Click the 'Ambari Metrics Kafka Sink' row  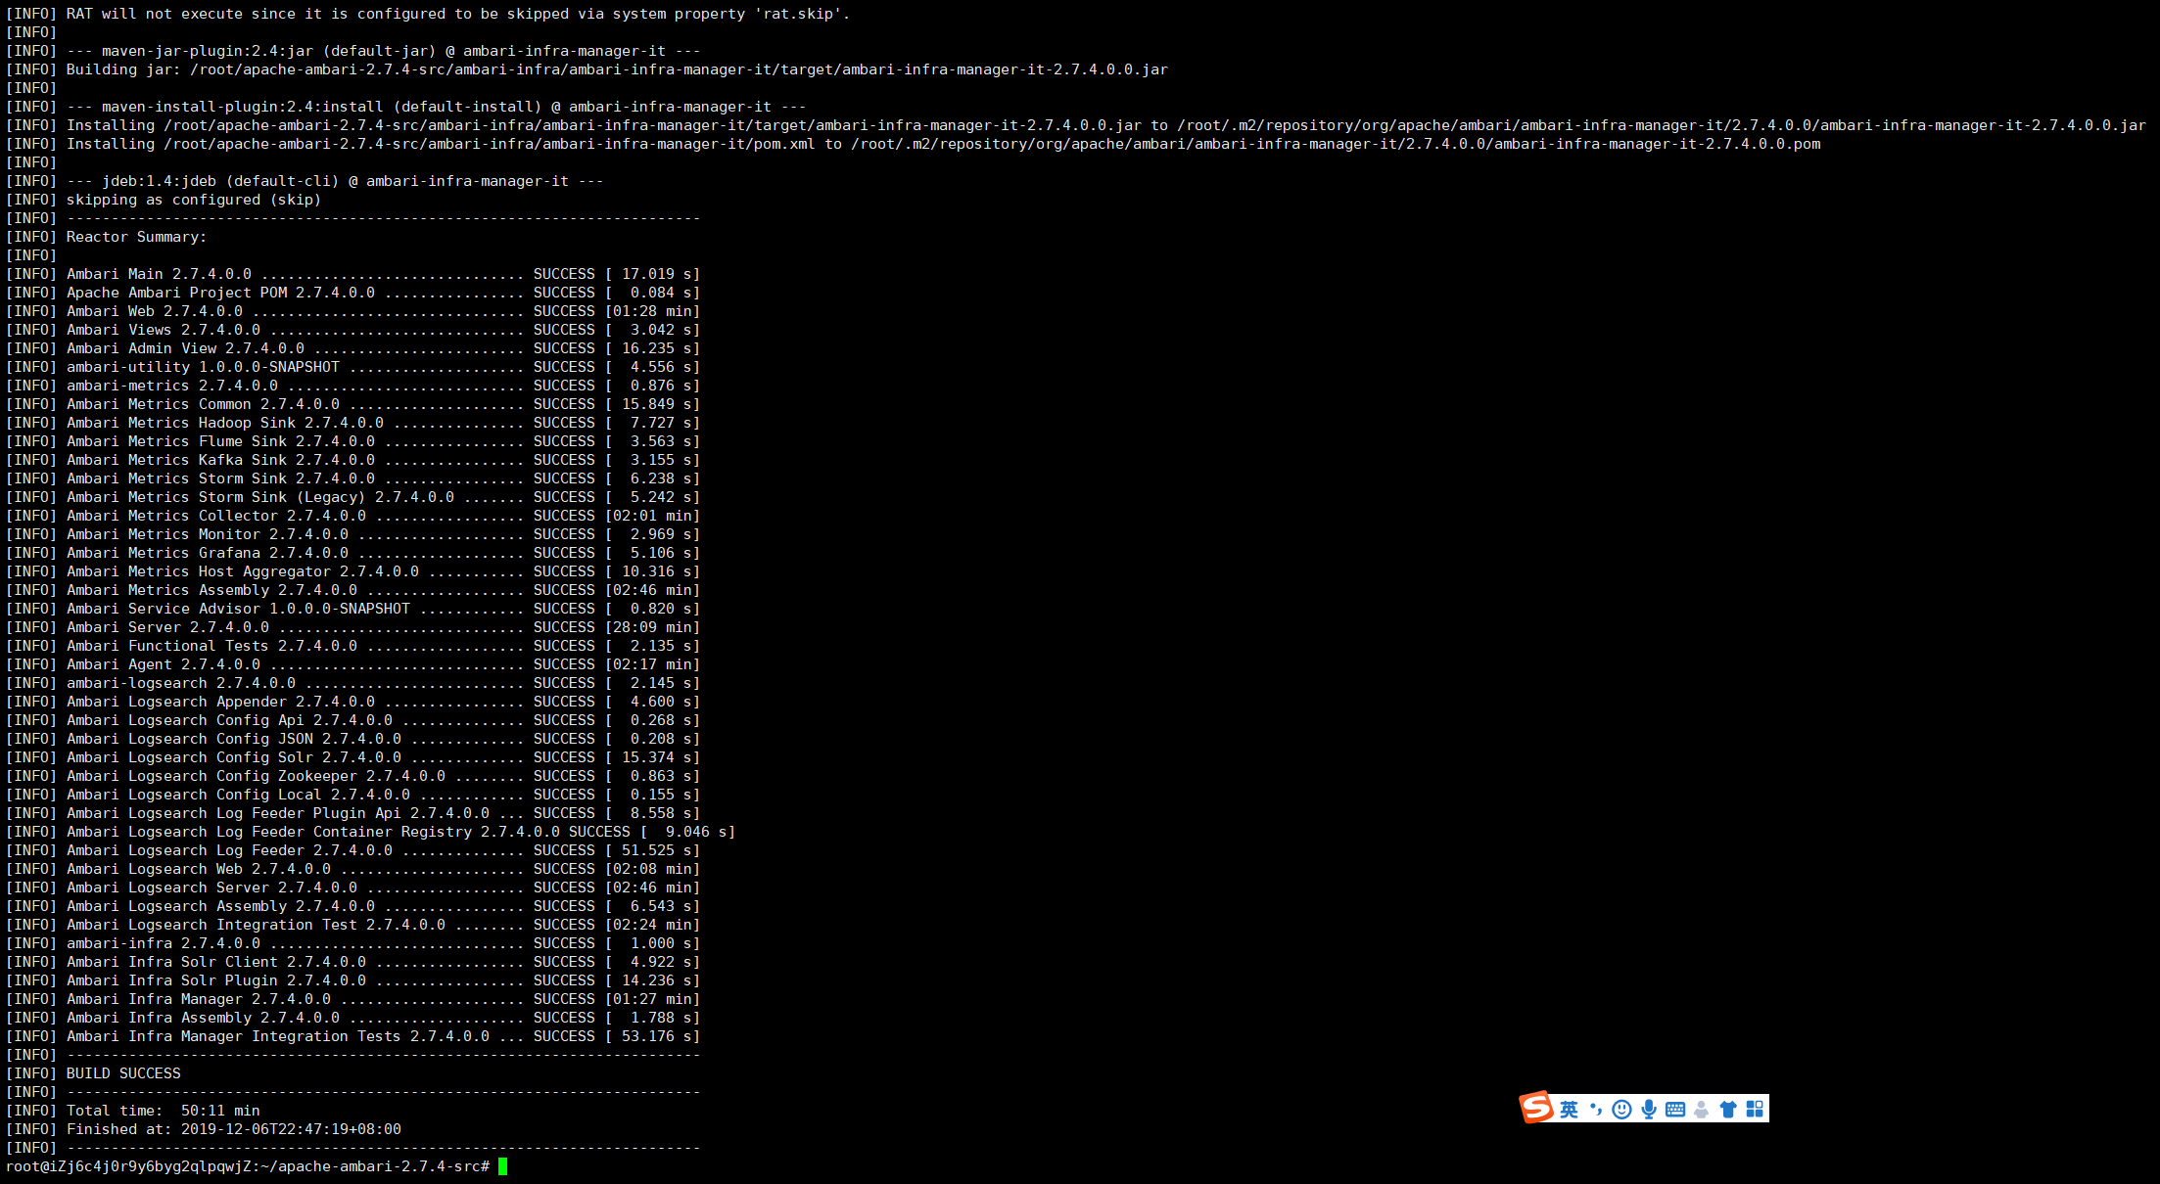tap(352, 460)
